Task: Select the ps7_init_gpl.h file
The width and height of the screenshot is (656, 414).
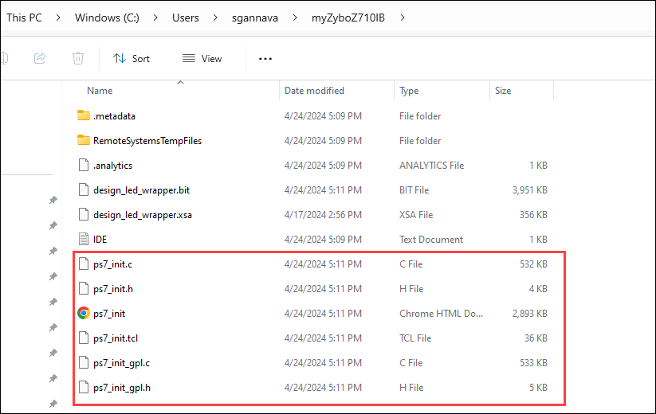Action: click(121, 388)
